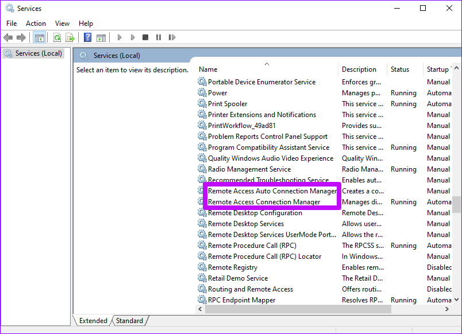Go back with the toolbar Back arrow
The width and height of the screenshot is (462, 334).
(8, 37)
